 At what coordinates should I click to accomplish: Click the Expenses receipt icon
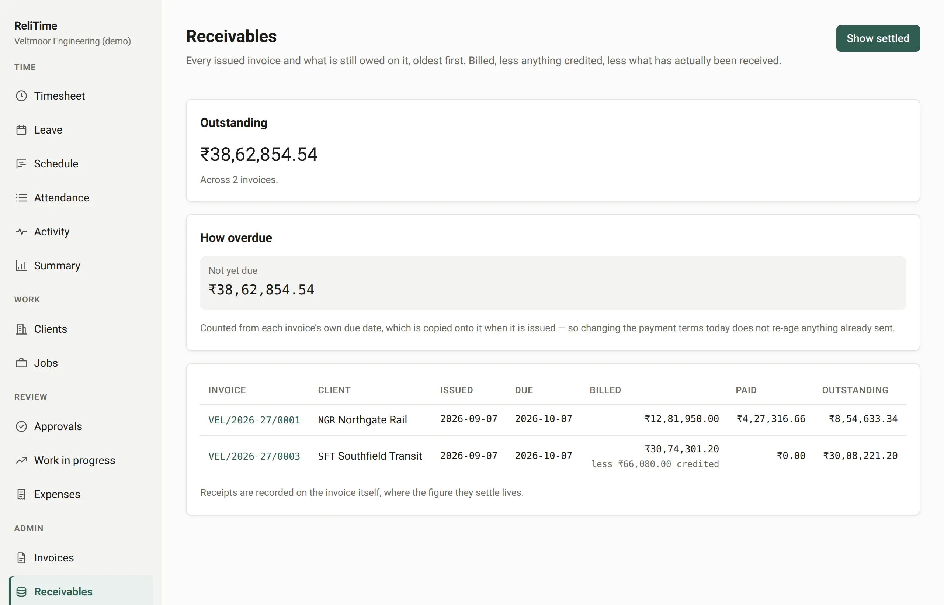pos(21,494)
